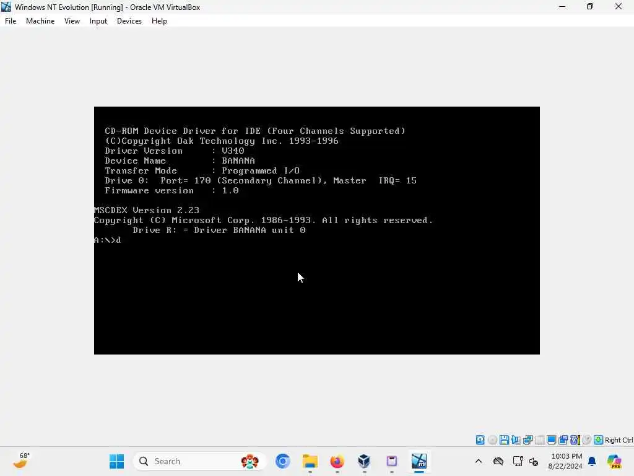Click the keyboard capture green arrow icon

599,440
